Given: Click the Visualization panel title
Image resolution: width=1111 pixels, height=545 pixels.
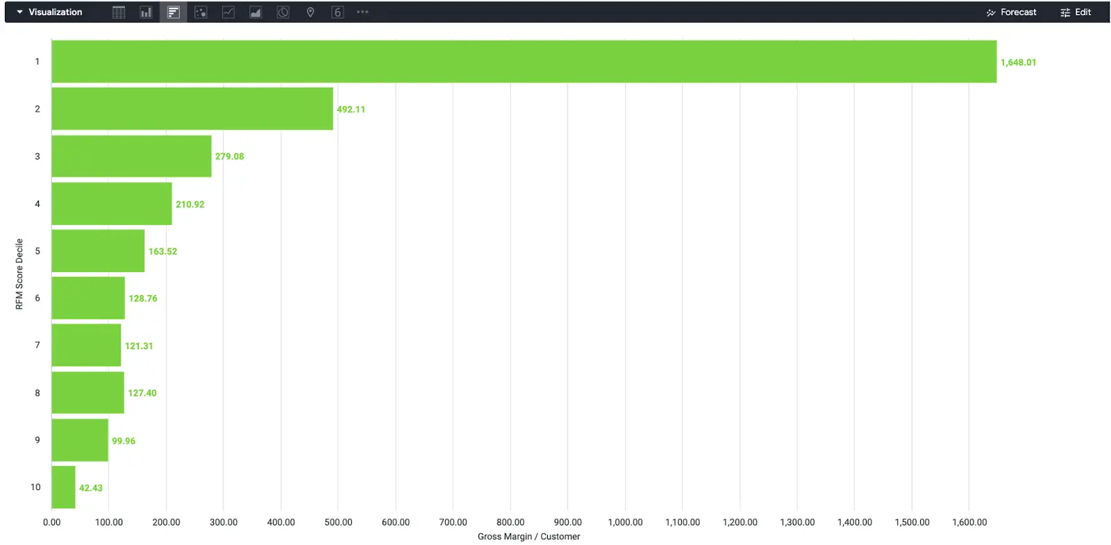Looking at the screenshot, I should pos(56,12).
